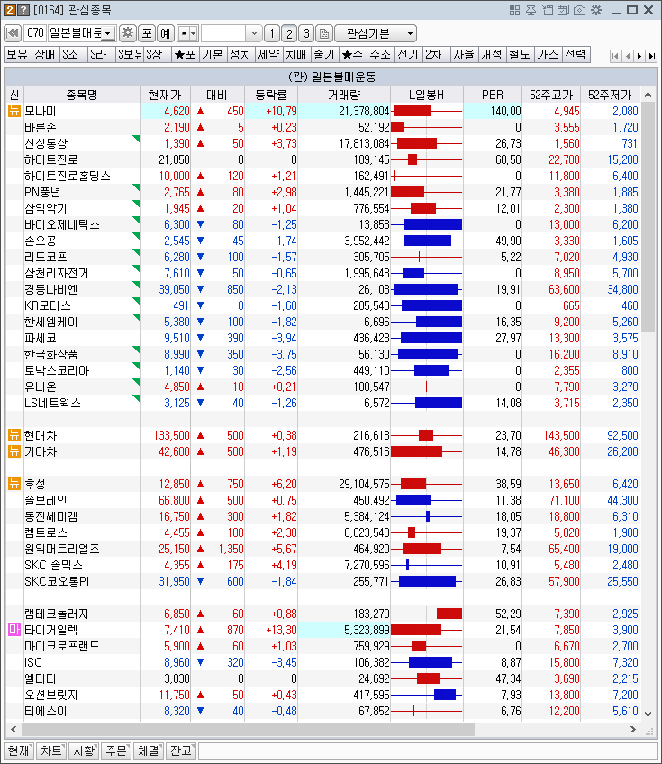This screenshot has width=662, height=764.
Task: Open the empty stock search combo box
Action: 231,33
